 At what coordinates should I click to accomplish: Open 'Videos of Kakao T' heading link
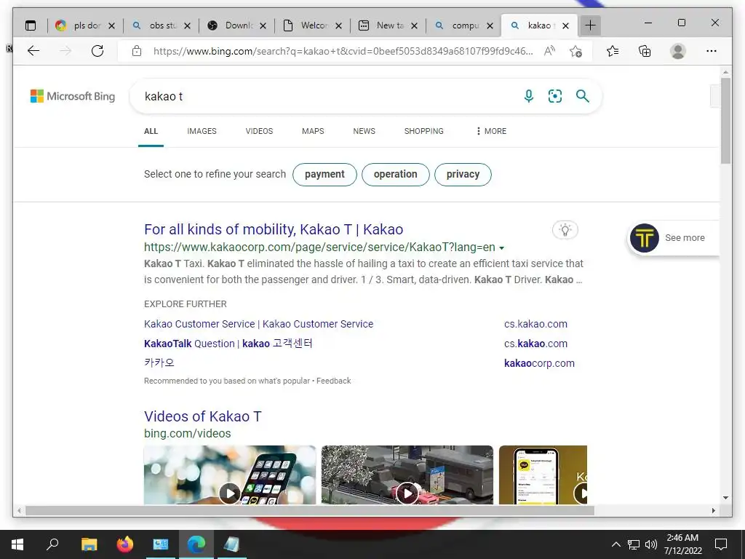pyautogui.click(x=203, y=416)
